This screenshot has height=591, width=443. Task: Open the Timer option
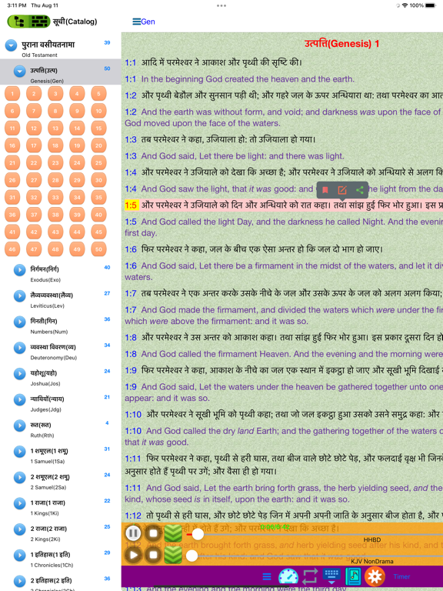[x=401, y=576]
